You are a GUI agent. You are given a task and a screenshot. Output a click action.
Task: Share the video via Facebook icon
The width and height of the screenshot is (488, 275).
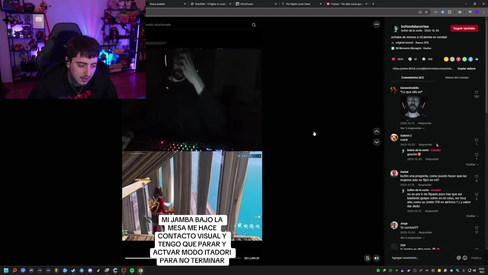click(470, 59)
